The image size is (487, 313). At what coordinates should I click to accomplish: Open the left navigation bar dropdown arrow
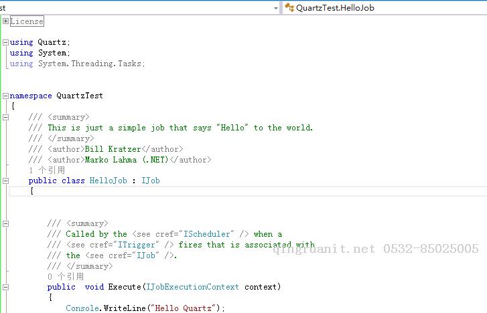[x=276, y=8]
